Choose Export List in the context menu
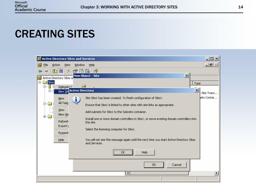The height and width of the screenshot is (192, 256). 61,126
